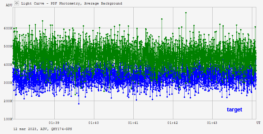The image size is (263, 134).
Task: Click the window title 'Light Curve - PSF Photometry, Average Background'
Action: (x=72, y=3)
